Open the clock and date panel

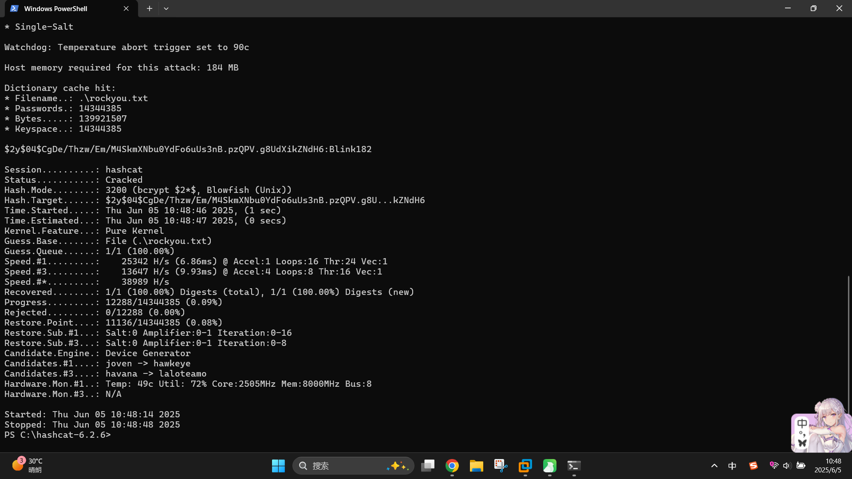[x=828, y=466]
